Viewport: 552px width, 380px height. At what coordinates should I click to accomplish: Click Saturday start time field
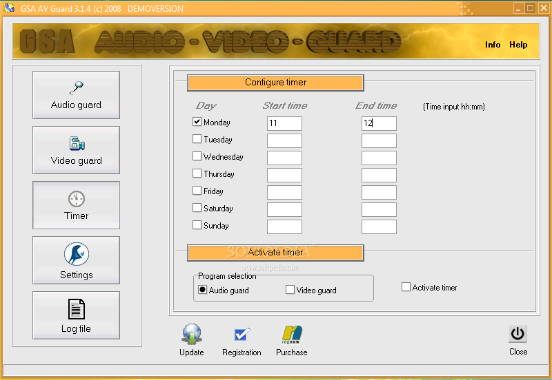[284, 209]
